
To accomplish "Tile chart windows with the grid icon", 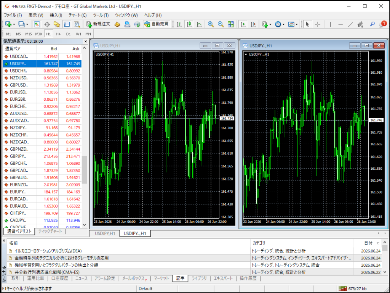I will [231, 24].
